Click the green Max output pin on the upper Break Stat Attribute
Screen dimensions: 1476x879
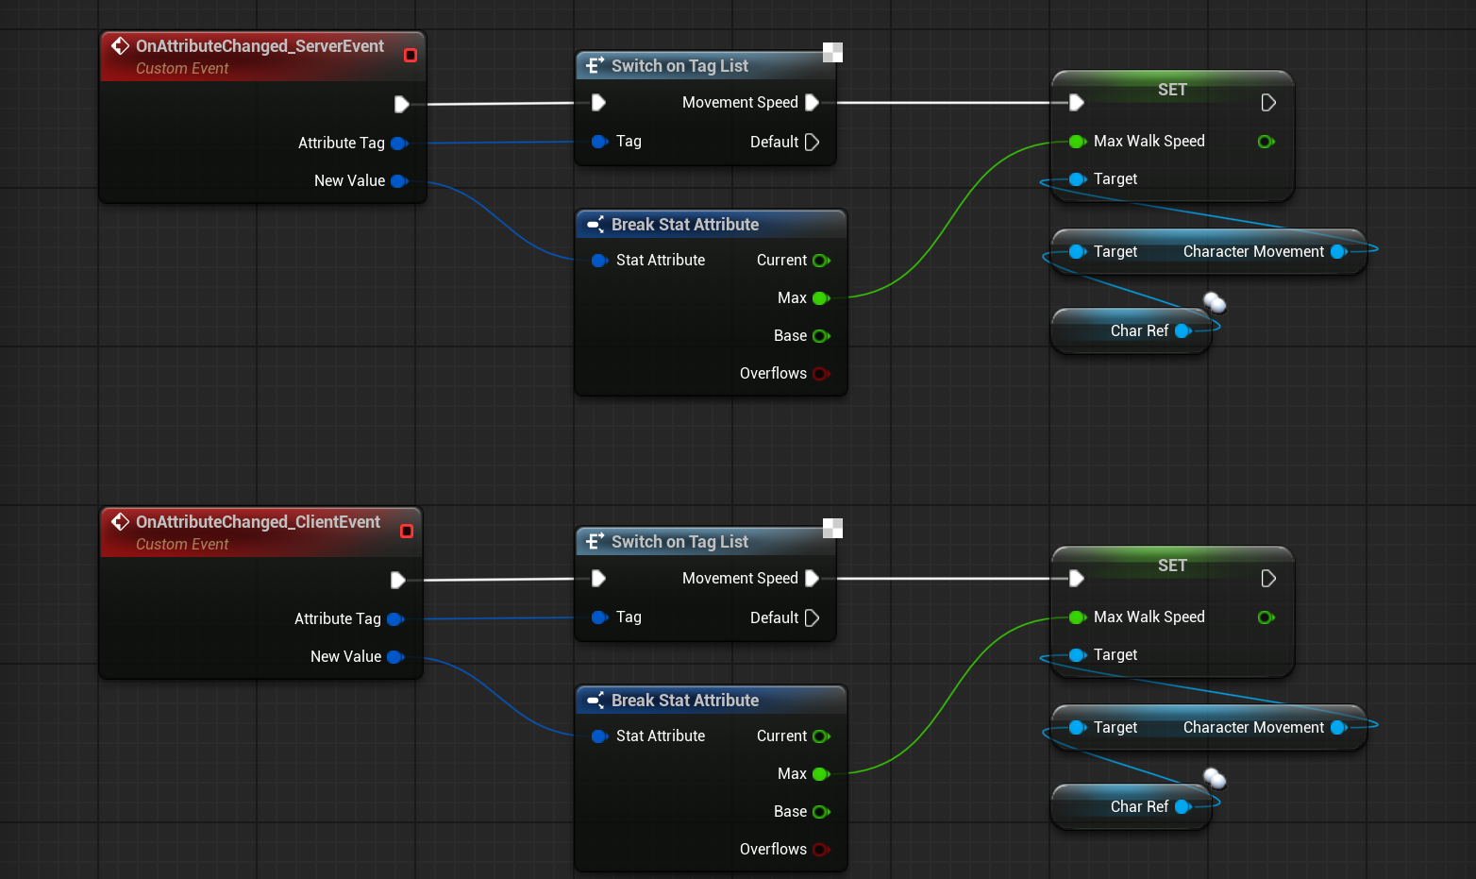pyautogui.click(x=821, y=297)
